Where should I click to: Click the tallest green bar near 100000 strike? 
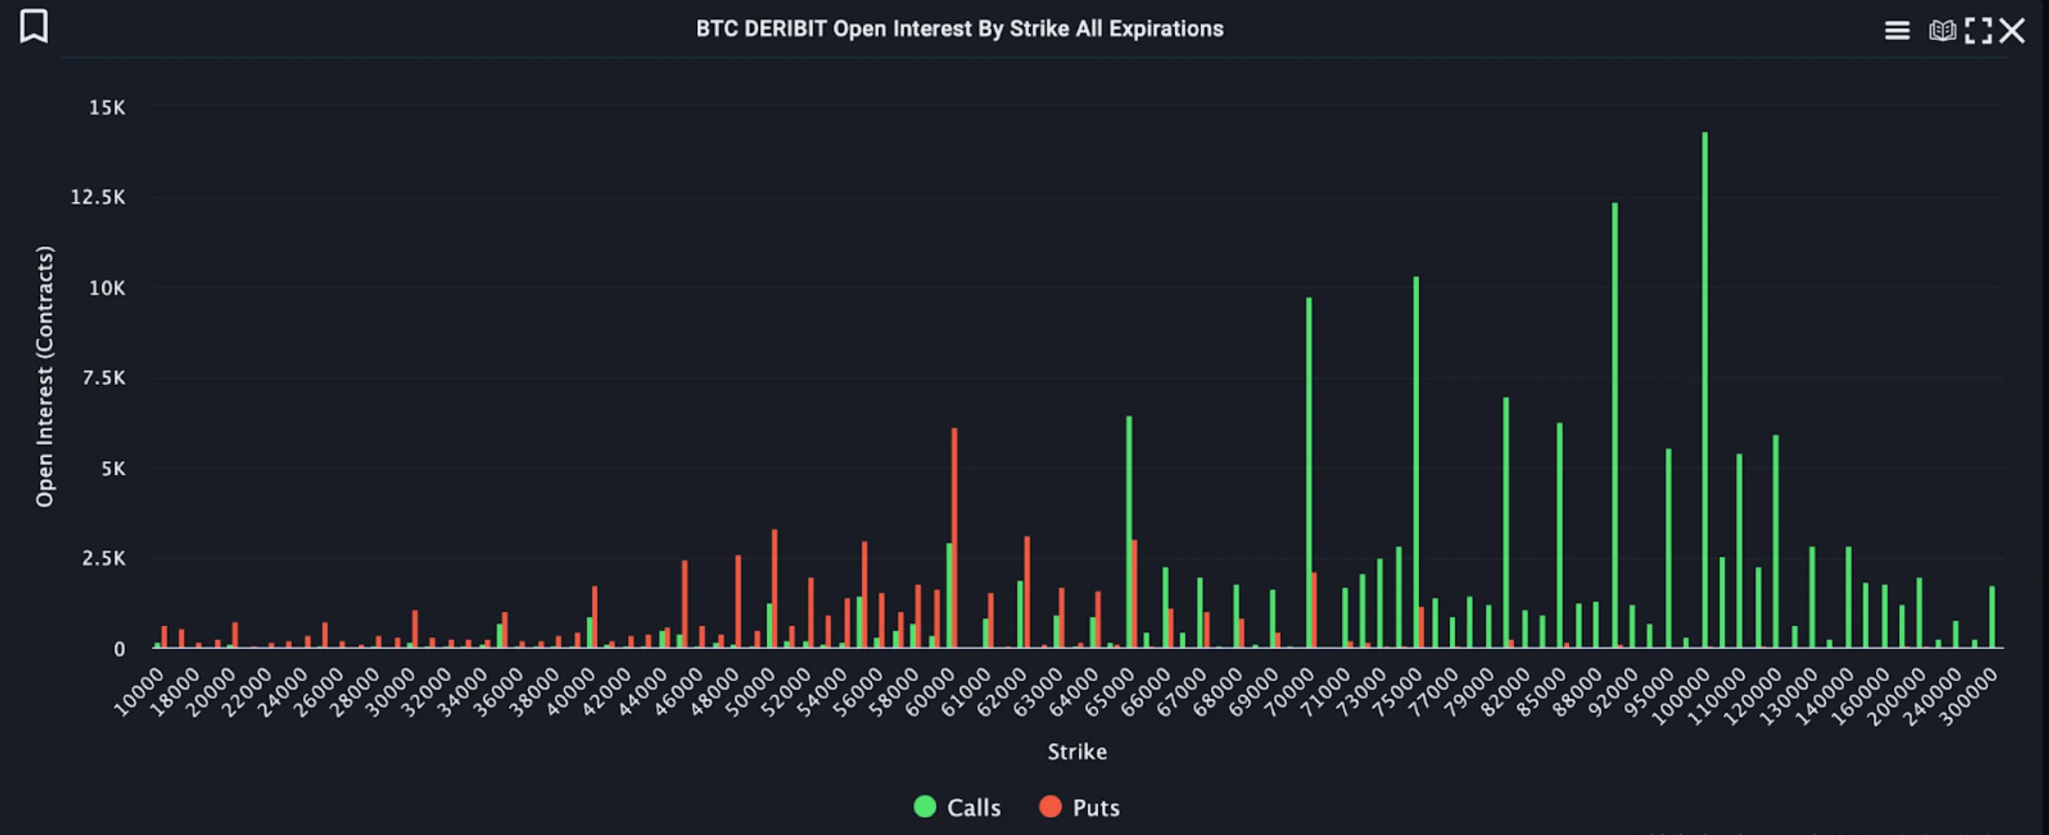(x=1705, y=390)
